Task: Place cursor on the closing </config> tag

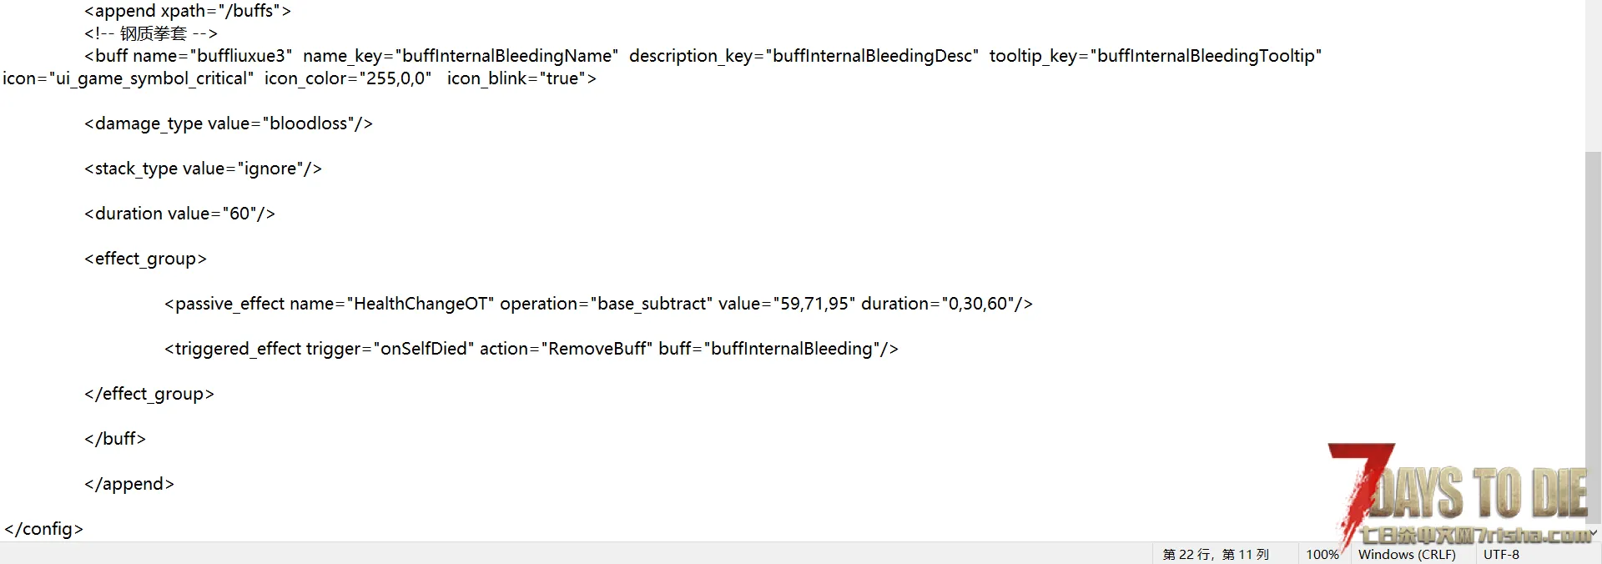Action: click(x=44, y=529)
